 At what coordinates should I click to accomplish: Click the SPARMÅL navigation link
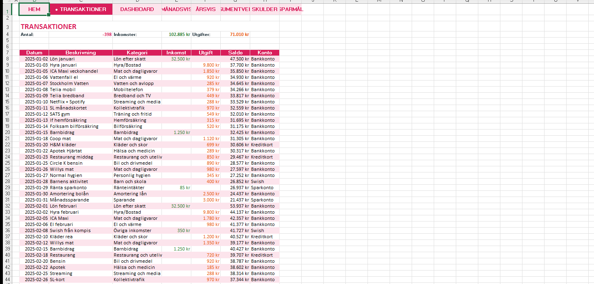(291, 9)
